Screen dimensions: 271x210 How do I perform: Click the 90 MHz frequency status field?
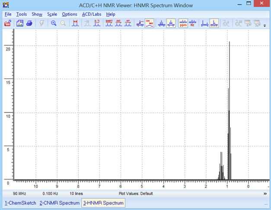(x=19, y=194)
